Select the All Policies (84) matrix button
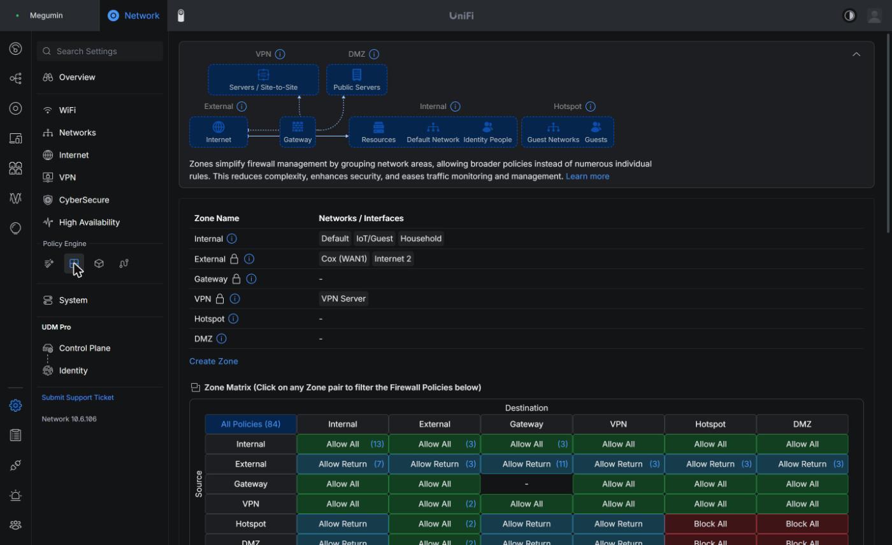This screenshot has width=892, height=545. click(x=251, y=424)
